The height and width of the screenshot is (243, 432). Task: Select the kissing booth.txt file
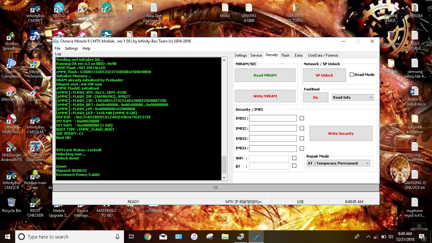coord(415,152)
